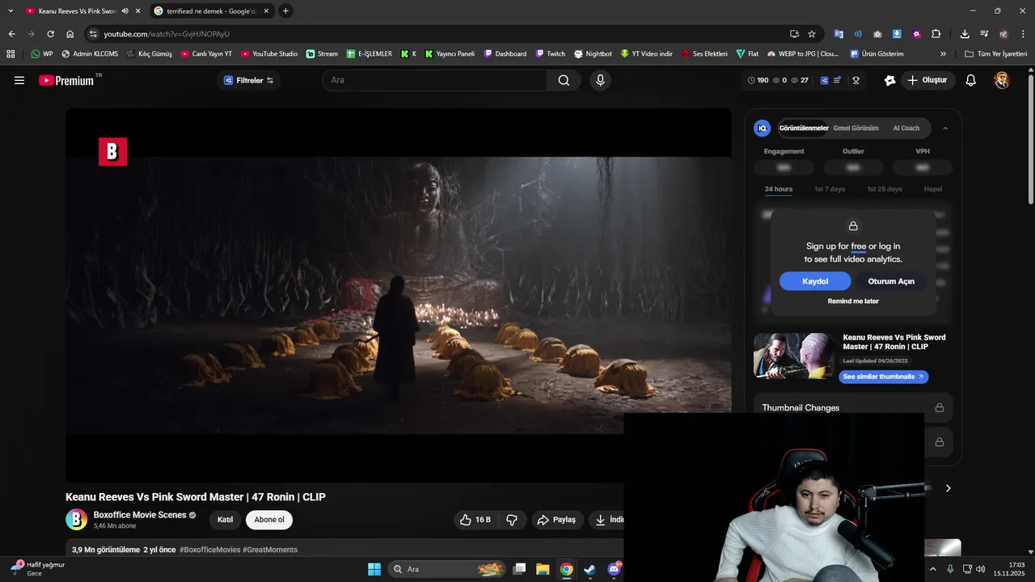Open the vidIQ trophy icon

coord(855,80)
